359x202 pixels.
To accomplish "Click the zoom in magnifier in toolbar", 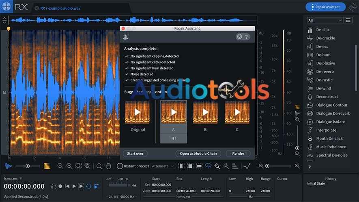I will point(60,166).
